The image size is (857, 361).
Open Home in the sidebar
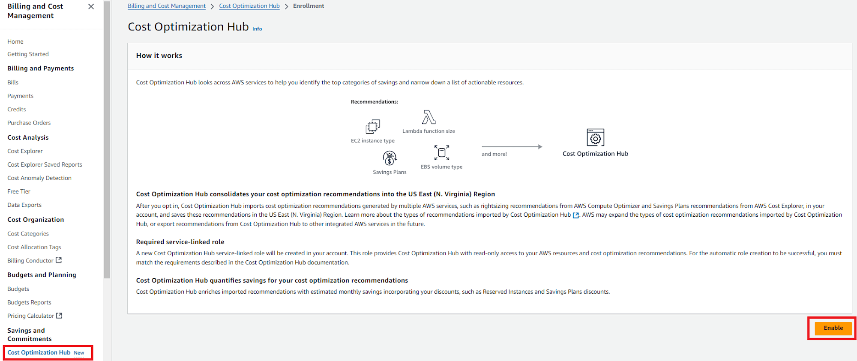coord(15,42)
